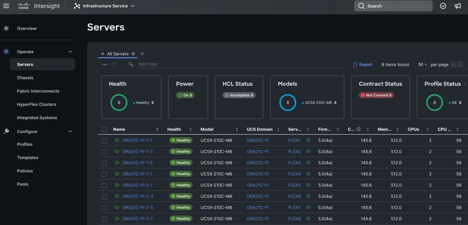Click the Cisco Intersight logo
This screenshot has width=468, height=225.
coord(38,6)
